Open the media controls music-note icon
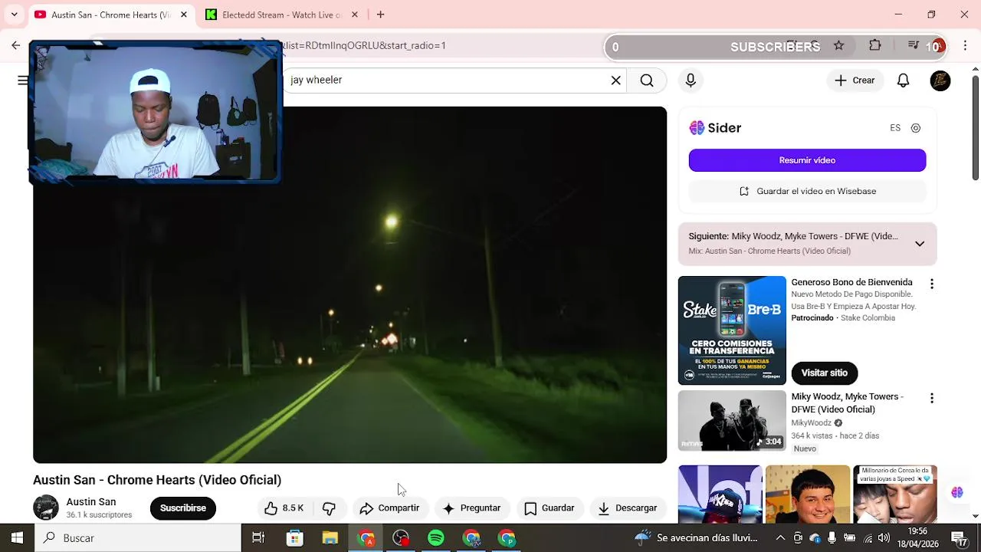981x552 pixels. click(913, 46)
